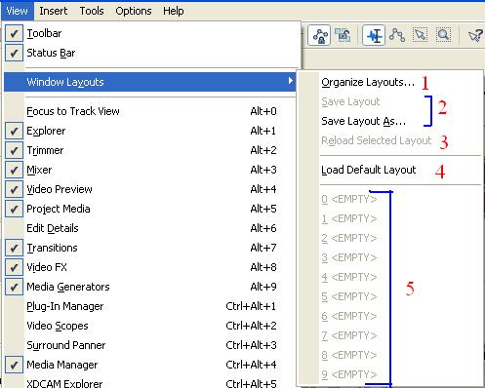The height and width of the screenshot is (388, 485).
Task: Choose Save Layout As
Action: 364,121
